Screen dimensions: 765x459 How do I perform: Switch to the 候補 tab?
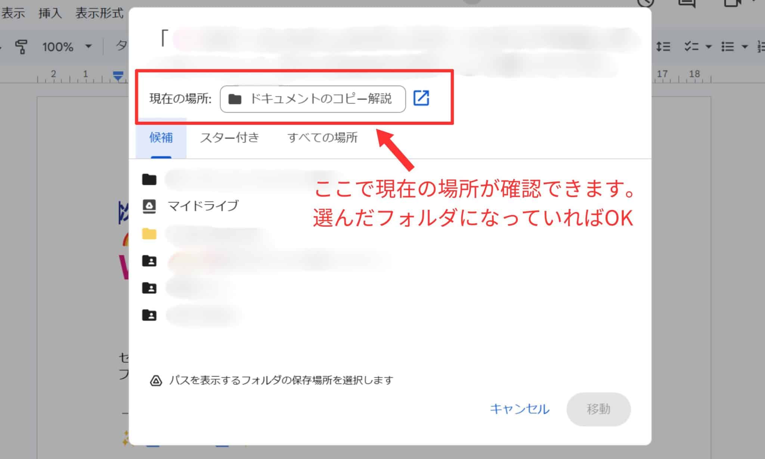click(161, 138)
